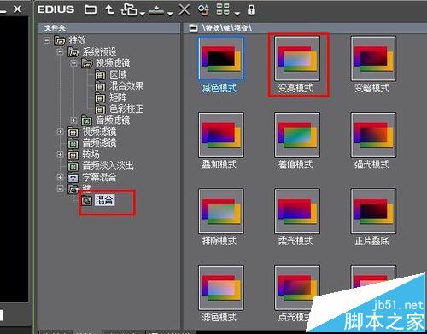Select the 柔光模式 effect thumbnail

(x=297, y=211)
